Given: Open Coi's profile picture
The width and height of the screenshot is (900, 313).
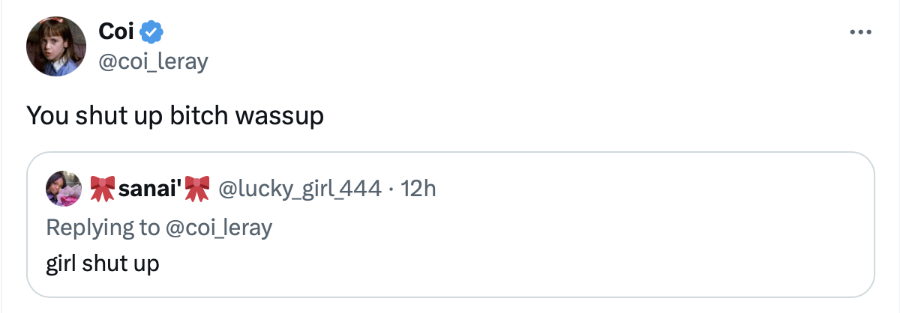Looking at the screenshot, I should click(x=53, y=45).
